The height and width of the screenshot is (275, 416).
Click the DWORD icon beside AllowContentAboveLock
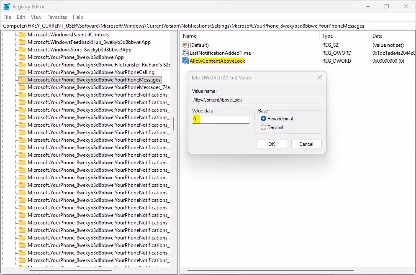pos(185,61)
